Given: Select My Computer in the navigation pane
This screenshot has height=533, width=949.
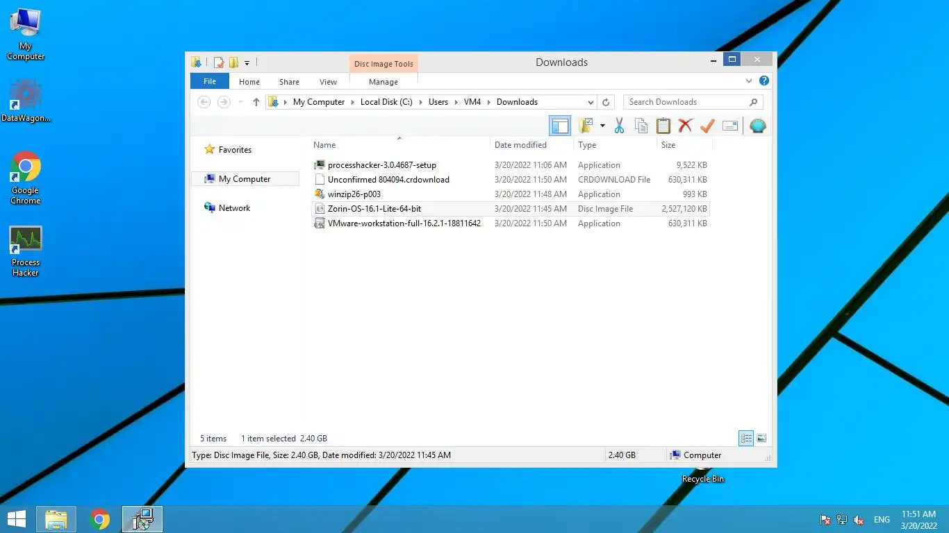Looking at the screenshot, I should click(245, 179).
